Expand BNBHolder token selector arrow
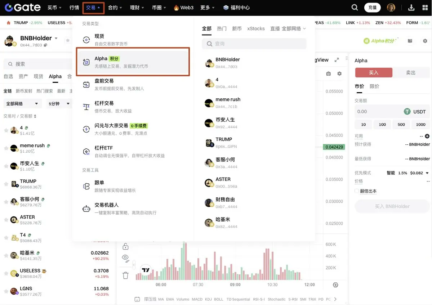The width and height of the screenshot is (432, 305). [x=56, y=38]
